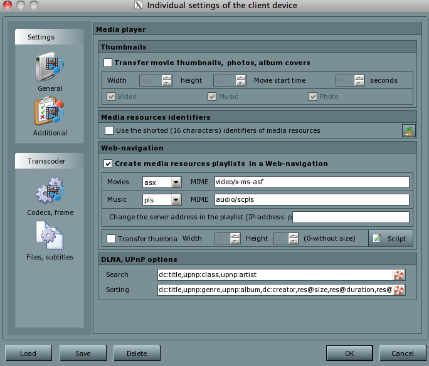Click the Movie start time spinner arrows
The width and height of the screenshot is (429, 366).
coord(359,80)
